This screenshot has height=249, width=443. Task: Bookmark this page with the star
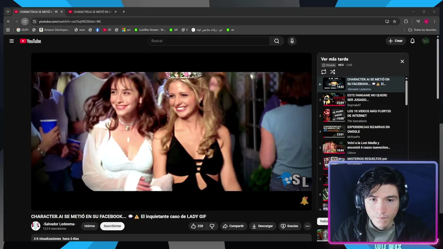[395, 21]
